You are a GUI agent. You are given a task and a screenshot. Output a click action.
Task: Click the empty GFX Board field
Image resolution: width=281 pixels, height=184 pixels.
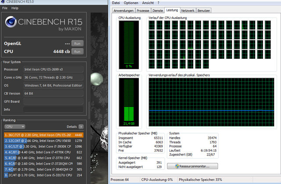tap(54, 101)
